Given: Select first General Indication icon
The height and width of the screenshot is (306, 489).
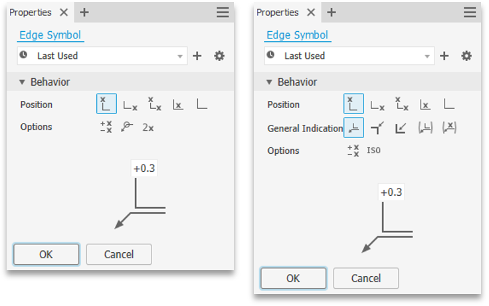Looking at the screenshot, I should (353, 127).
